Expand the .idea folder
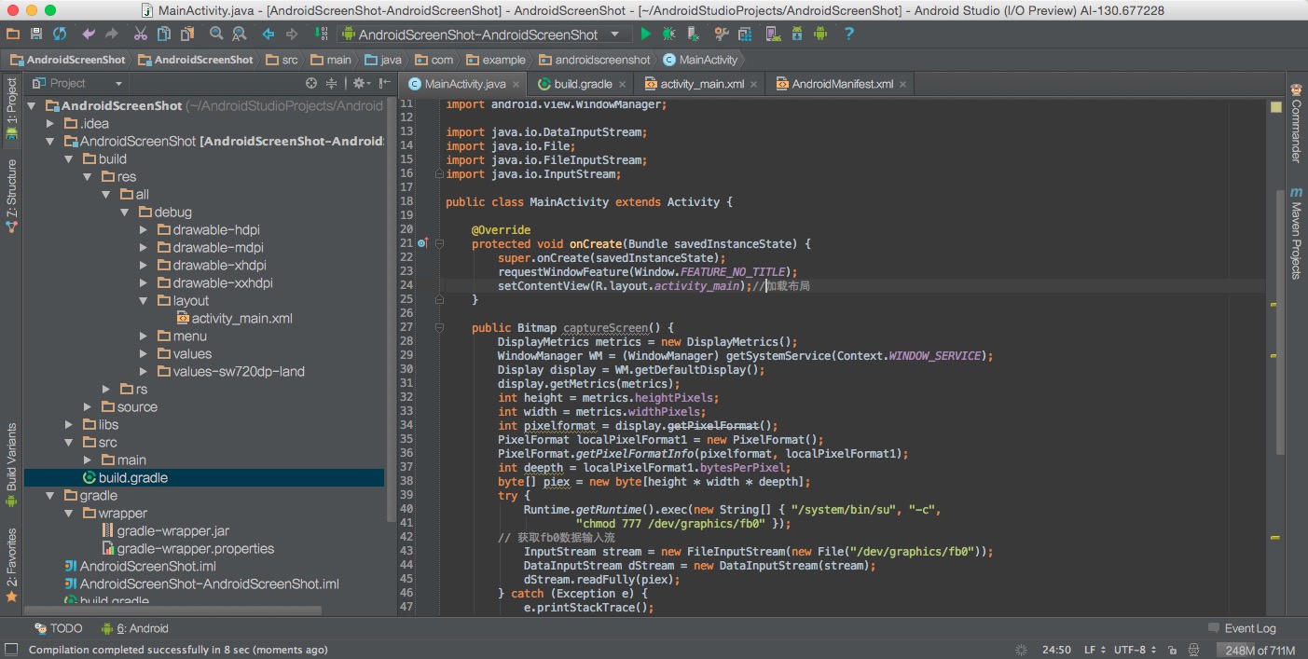The image size is (1308, 659). (51, 123)
